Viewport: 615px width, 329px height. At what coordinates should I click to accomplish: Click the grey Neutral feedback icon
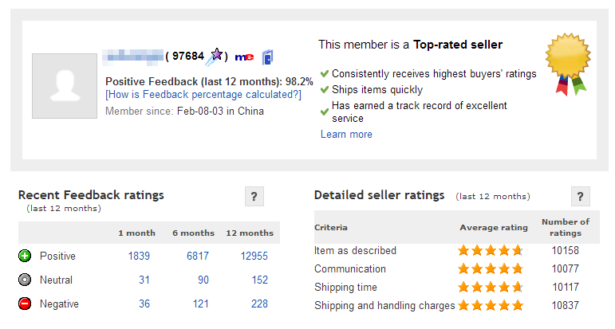25,280
